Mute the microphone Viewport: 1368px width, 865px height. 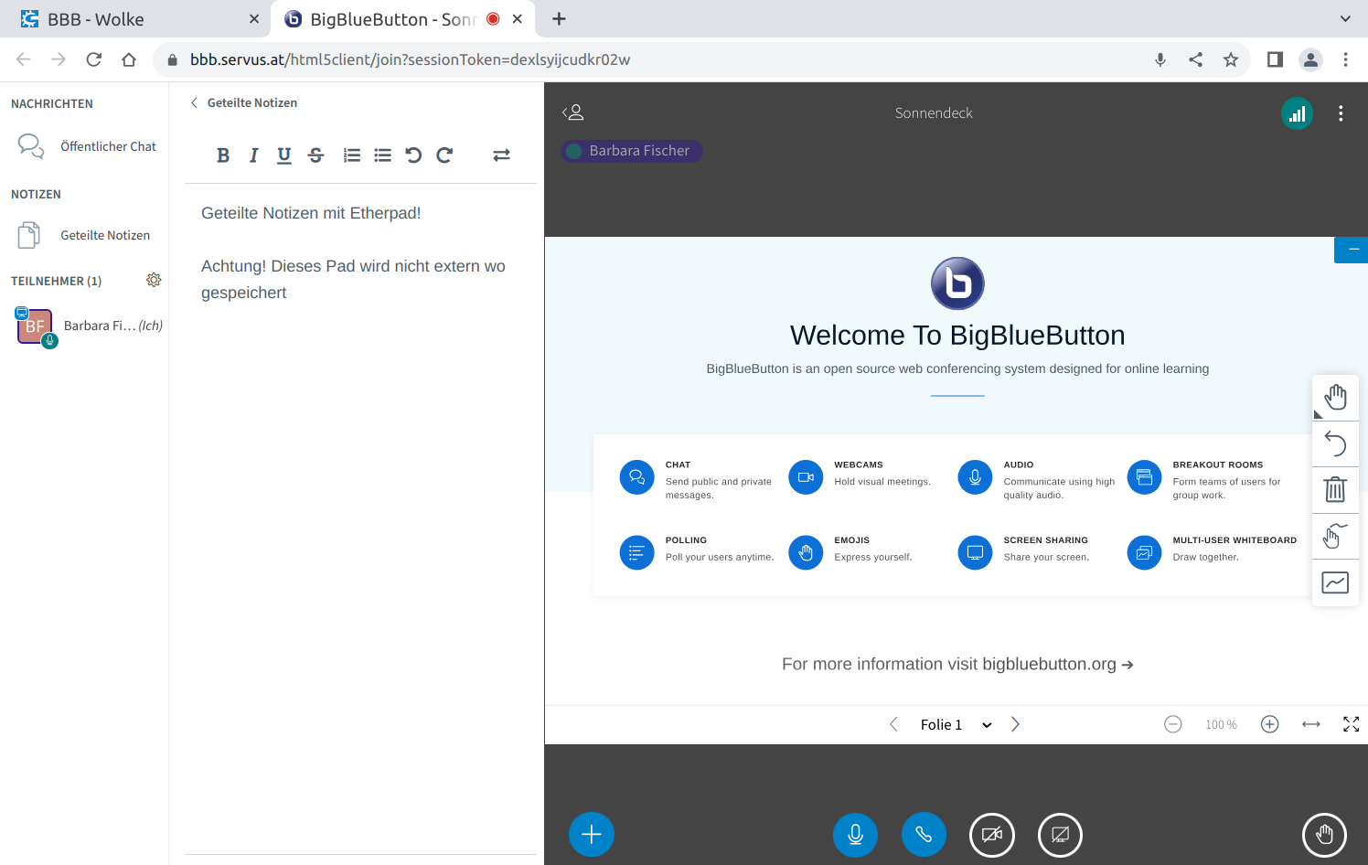pyautogui.click(x=855, y=835)
